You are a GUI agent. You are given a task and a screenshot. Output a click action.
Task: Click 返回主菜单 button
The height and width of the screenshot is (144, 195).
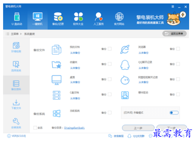point(174,33)
